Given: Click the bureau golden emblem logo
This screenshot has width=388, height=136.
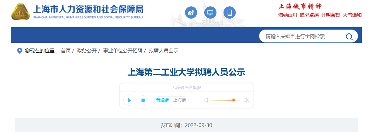Looking at the screenshot, I should [21, 12].
